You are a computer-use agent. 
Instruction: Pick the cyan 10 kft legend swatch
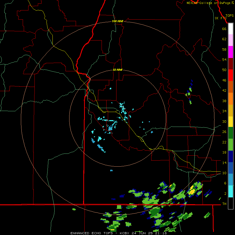point(231,191)
